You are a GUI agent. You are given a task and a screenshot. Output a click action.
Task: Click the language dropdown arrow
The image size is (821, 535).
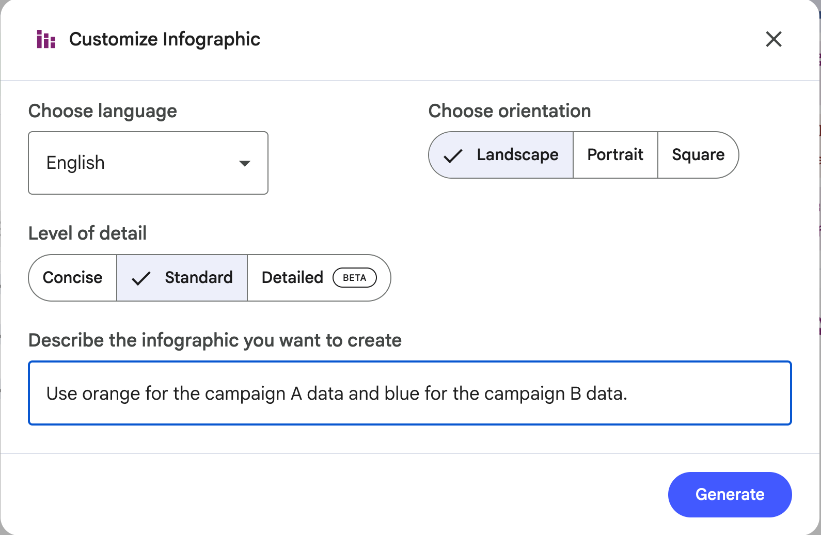[x=245, y=164]
